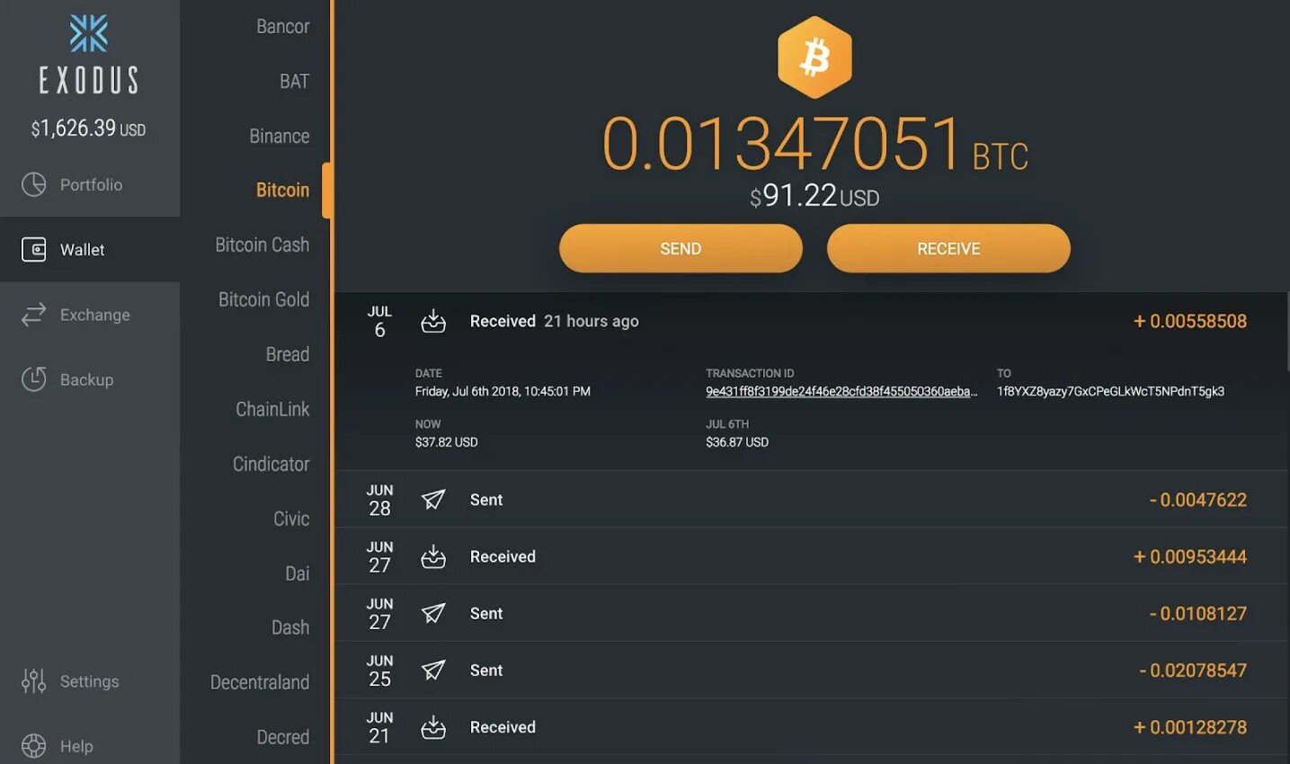Open Settings sliders icon

pos(33,681)
